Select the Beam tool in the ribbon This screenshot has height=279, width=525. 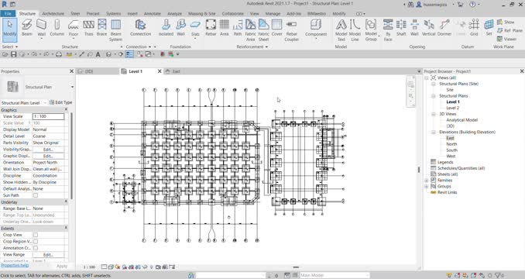(27, 28)
